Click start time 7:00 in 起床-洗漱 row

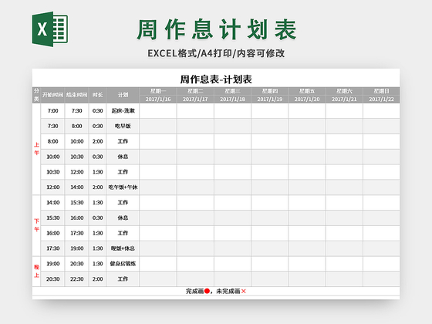click(52, 111)
